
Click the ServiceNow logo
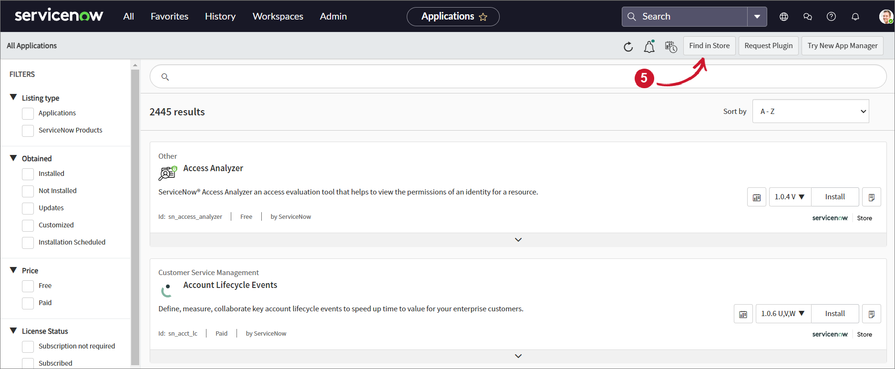coord(59,16)
